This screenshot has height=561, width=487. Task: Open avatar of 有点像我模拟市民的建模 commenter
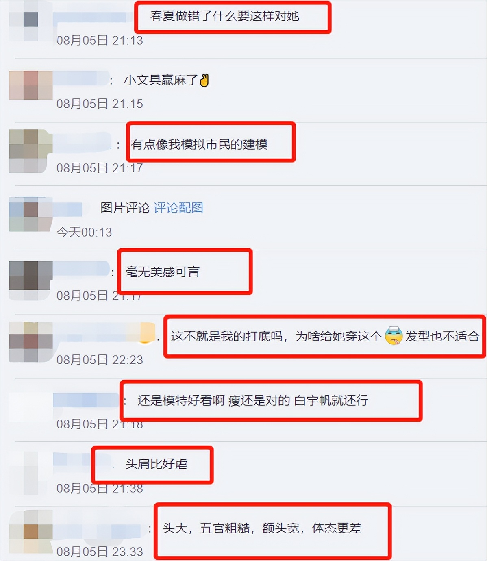tap(30, 151)
